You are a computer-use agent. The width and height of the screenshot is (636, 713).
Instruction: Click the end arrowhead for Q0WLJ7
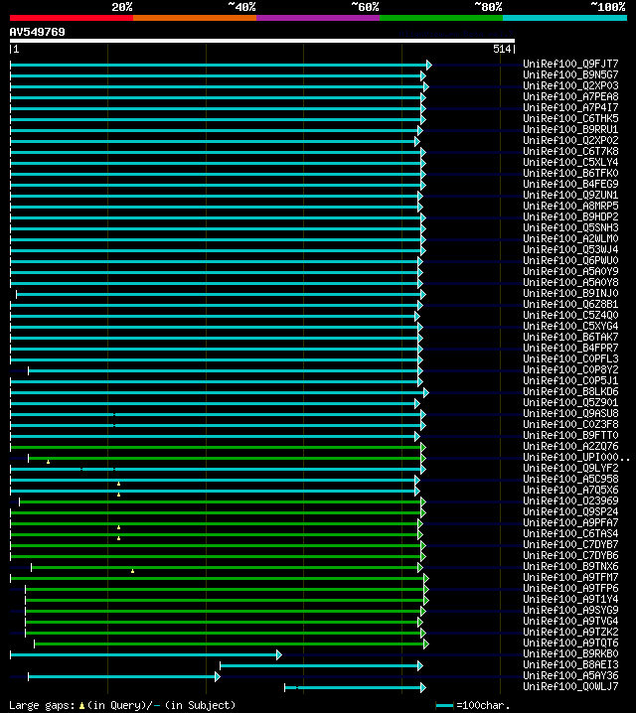pyautogui.click(x=423, y=687)
